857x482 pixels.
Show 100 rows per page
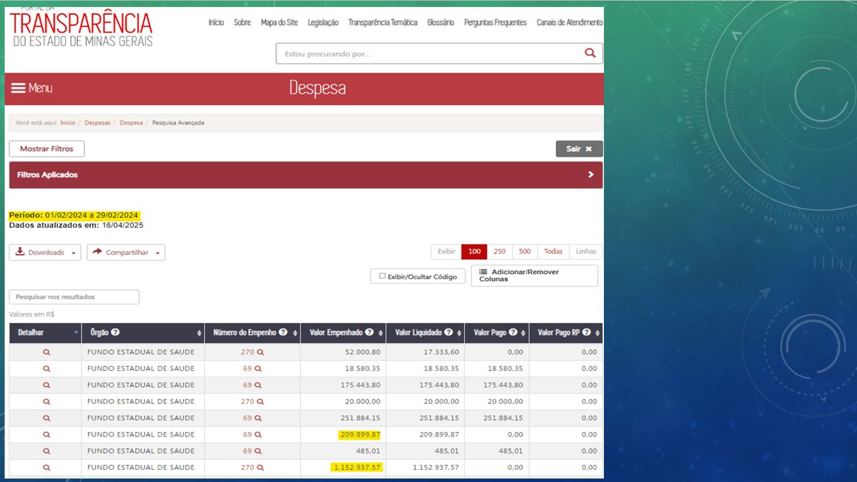(x=474, y=251)
